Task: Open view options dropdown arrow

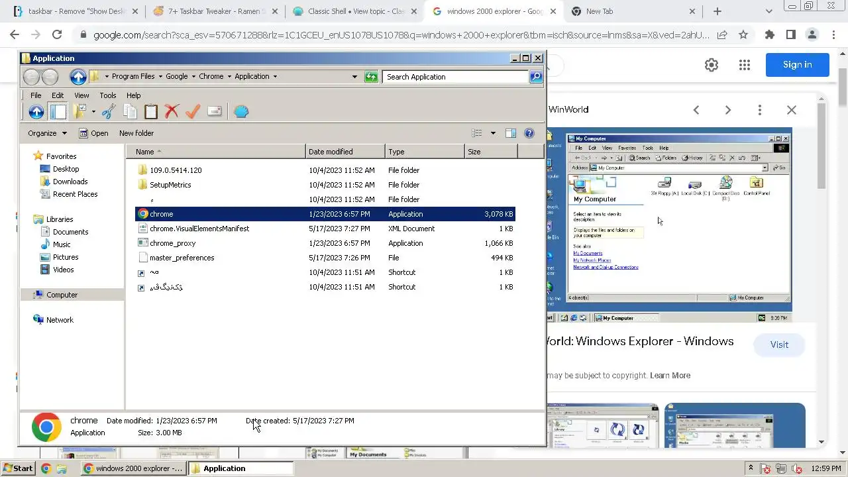Action: [x=493, y=133]
